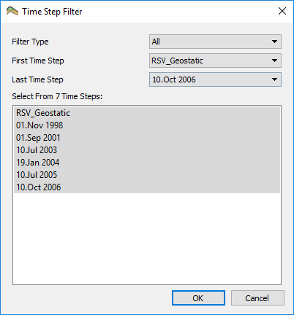Select 10.Jul 2005 time step

coord(147,175)
